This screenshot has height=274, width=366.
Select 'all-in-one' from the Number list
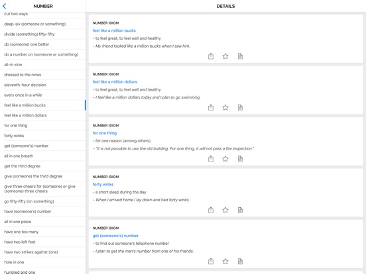click(42, 65)
